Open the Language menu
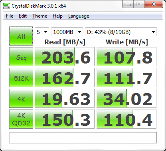The width and height of the screenshot is (166, 151). (79, 16)
